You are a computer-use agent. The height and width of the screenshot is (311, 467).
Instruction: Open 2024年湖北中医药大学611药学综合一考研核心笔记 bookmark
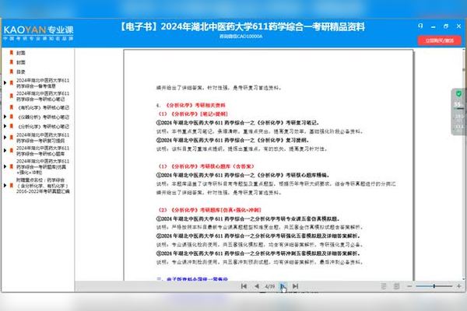(43, 96)
